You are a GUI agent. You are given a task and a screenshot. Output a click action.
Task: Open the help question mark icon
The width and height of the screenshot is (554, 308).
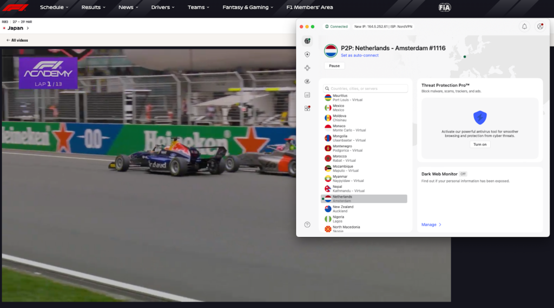(x=307, y=225)
